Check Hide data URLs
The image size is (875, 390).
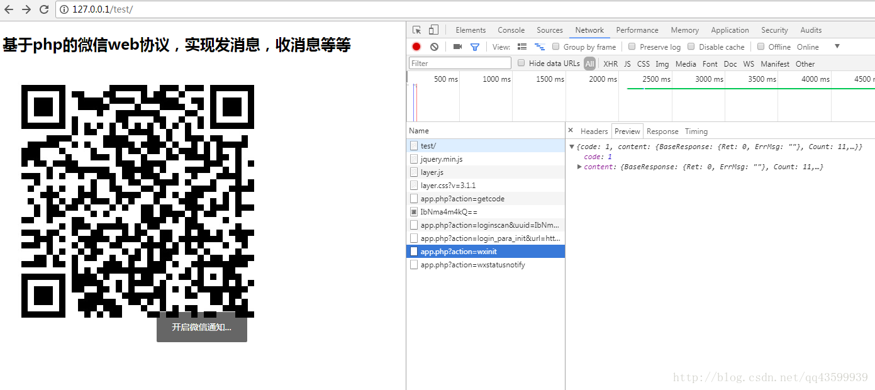(521, 63)
